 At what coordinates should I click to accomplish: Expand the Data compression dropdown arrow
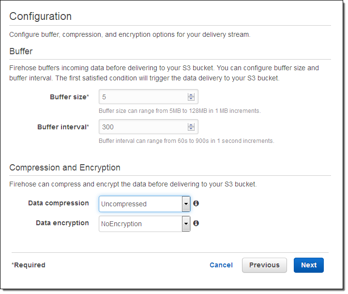tap(186, 204)
